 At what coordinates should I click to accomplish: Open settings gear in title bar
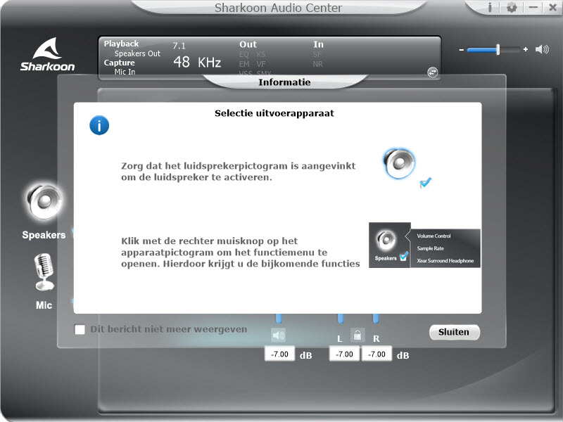tap(512, 7)
